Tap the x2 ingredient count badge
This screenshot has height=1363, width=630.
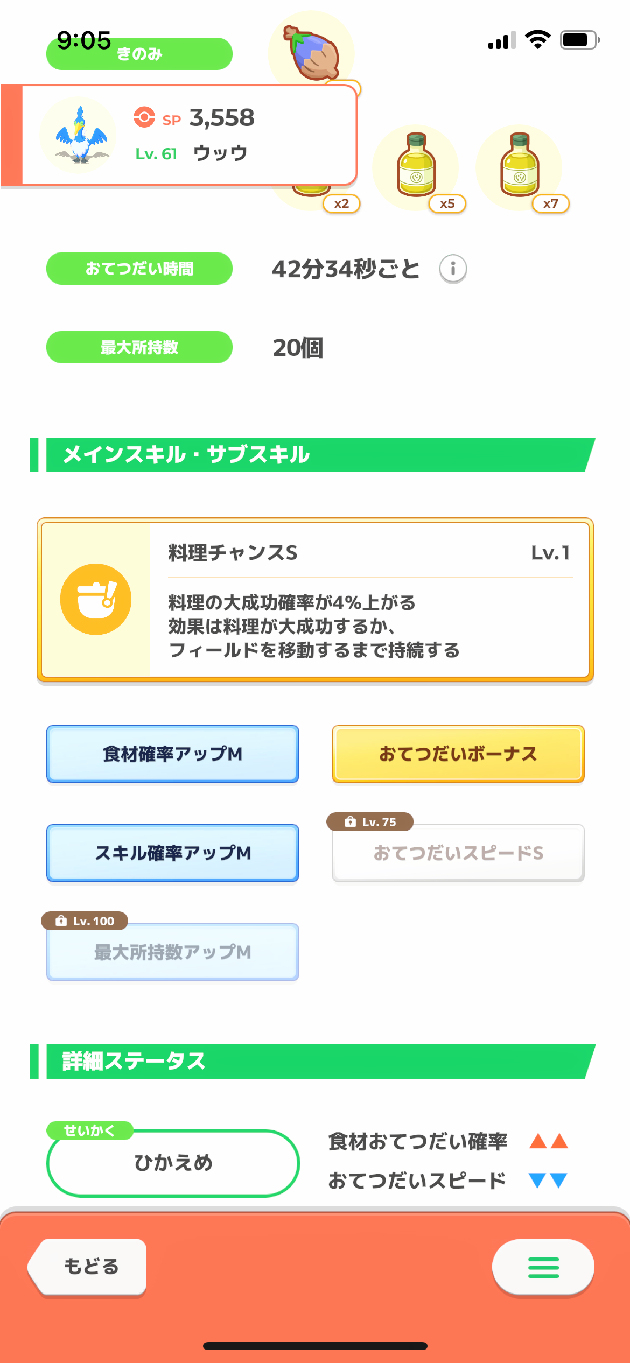coord(341,204)
